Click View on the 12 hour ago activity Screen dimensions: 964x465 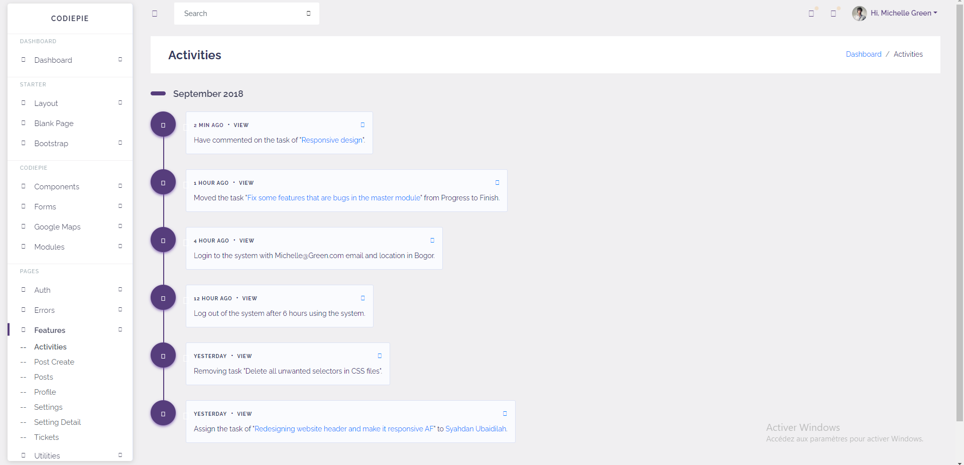click(x=250, y=298)
